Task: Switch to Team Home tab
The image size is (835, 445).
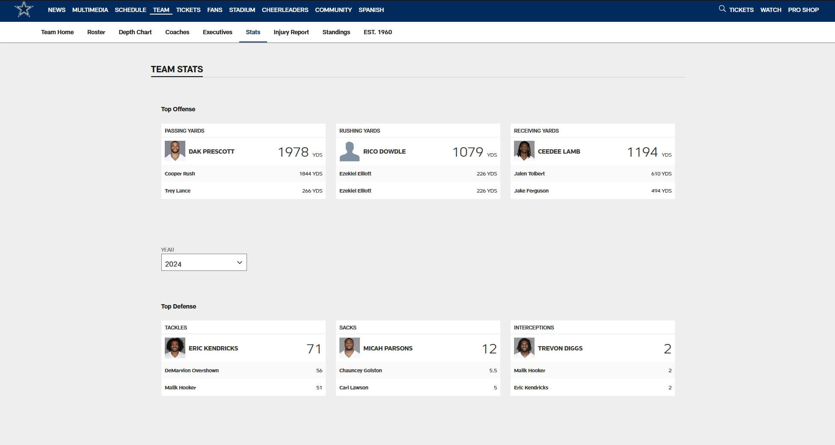Action: tap(57, 32)
